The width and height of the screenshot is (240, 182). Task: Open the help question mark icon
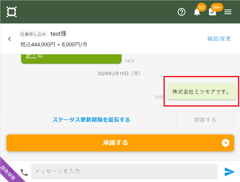[182, 12]
